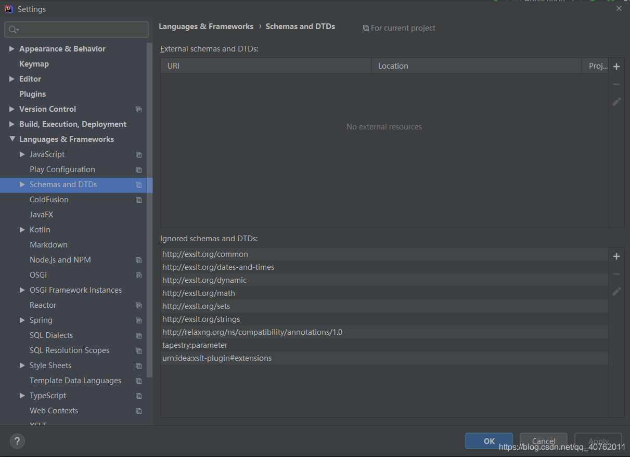Click the search magnifier icon in settings
This screenshot has width=630, height=457.
tap(13, 30)
